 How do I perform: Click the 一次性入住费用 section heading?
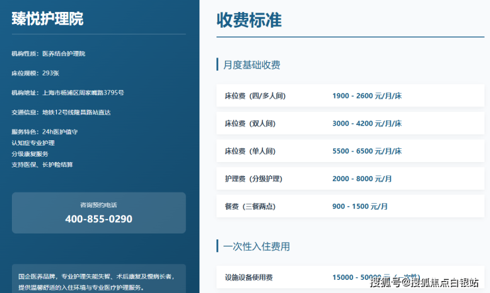(256, 247)
